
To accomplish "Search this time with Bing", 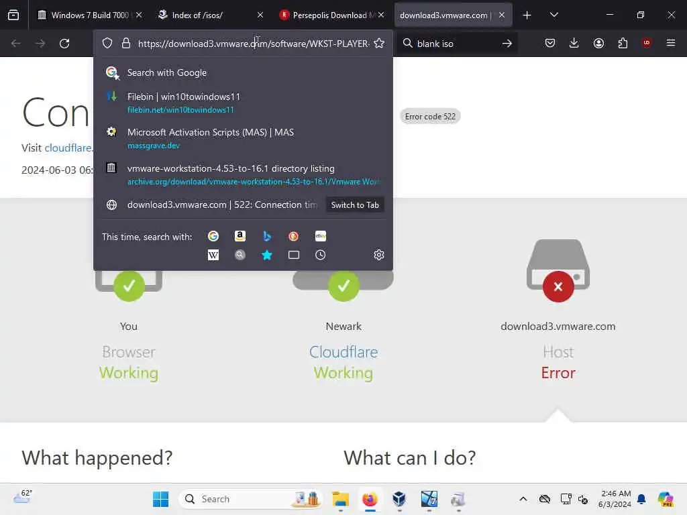I will click(267, 237).
